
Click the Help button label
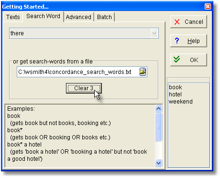(194, 41)
